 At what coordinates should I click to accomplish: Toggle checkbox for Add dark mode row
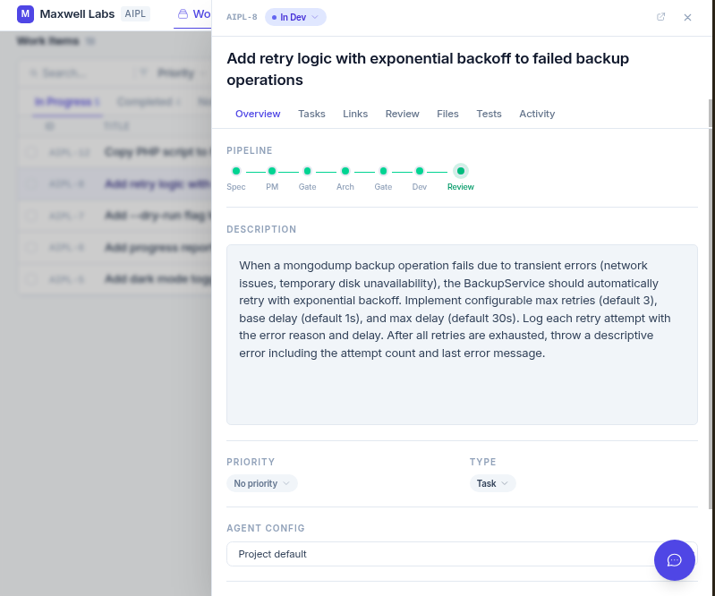point(31,279)
